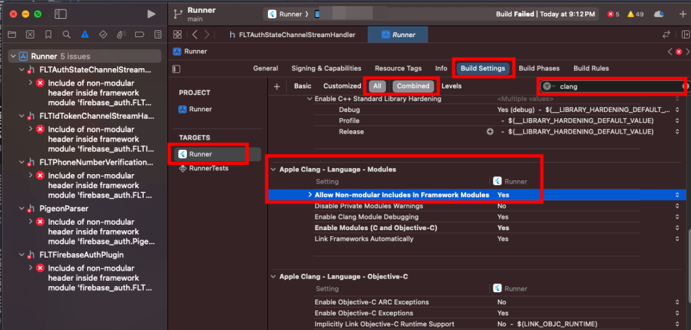Collapse FLTAuthStateChannelStream issue group

(x=22, y=70)
